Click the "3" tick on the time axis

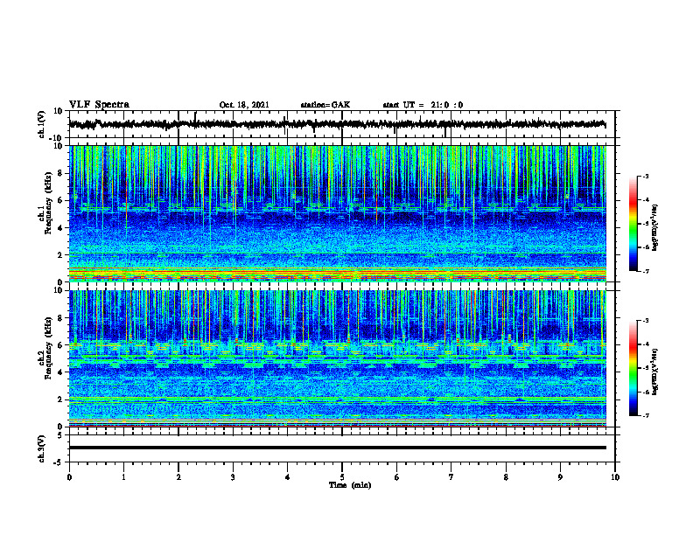233,477
